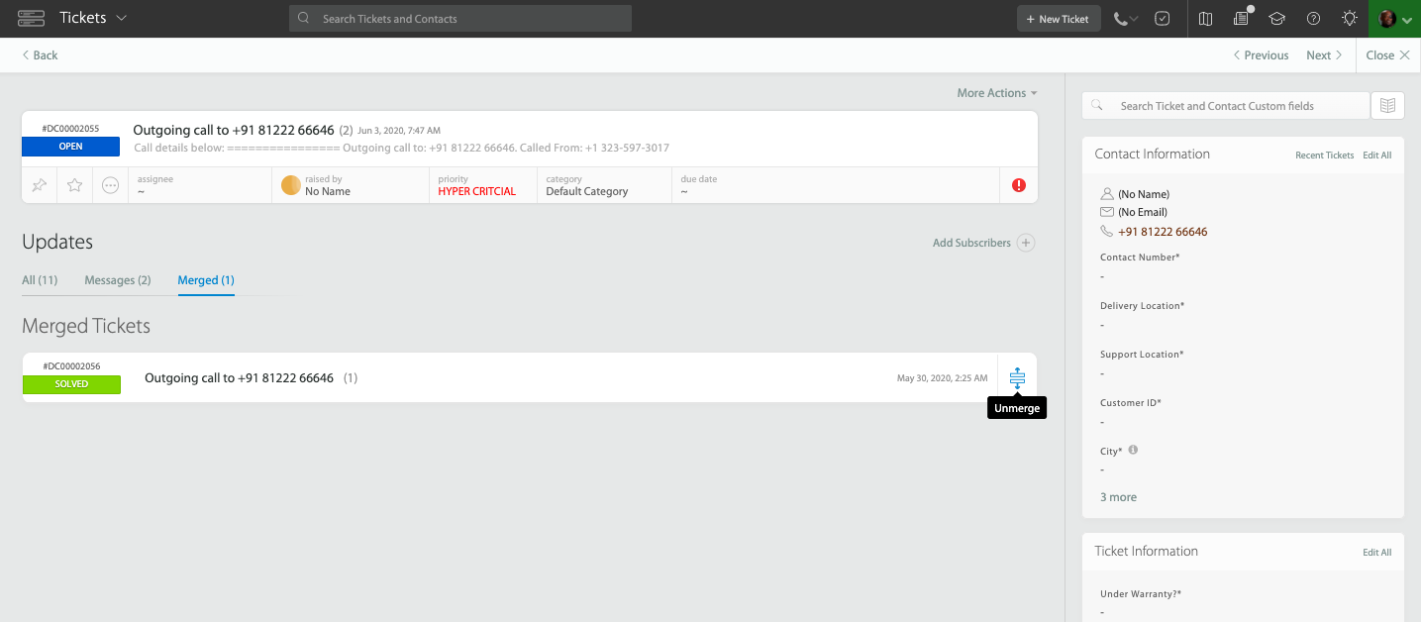Click the book icon beside custom field search
This screenshot has width=1421, height=622.
(1387, 106)
